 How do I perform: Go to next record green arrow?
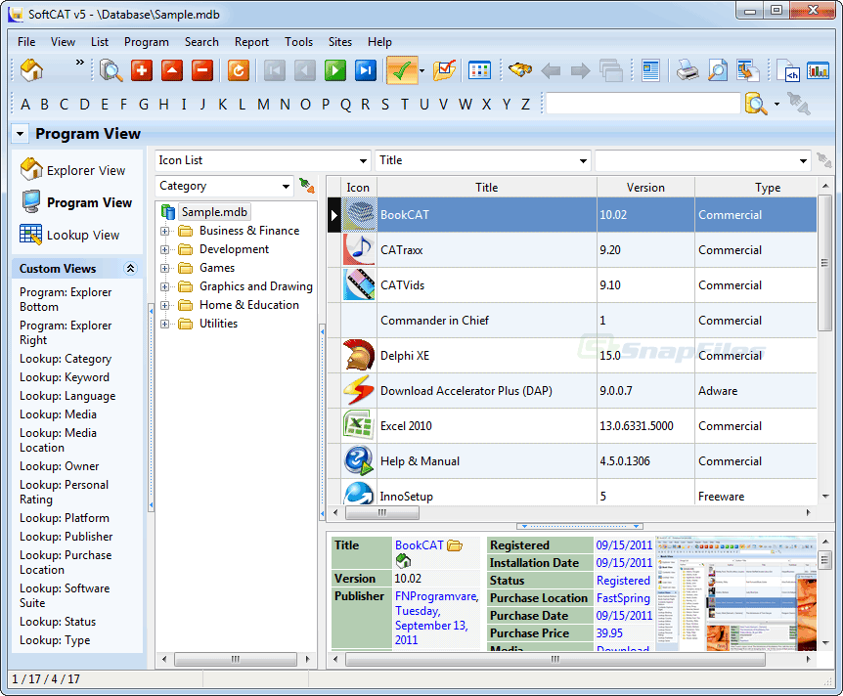334,70
